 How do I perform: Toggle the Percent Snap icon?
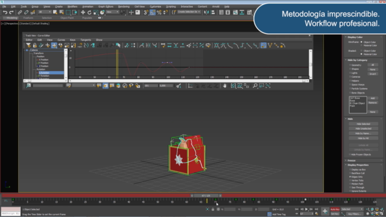(159, 12)
